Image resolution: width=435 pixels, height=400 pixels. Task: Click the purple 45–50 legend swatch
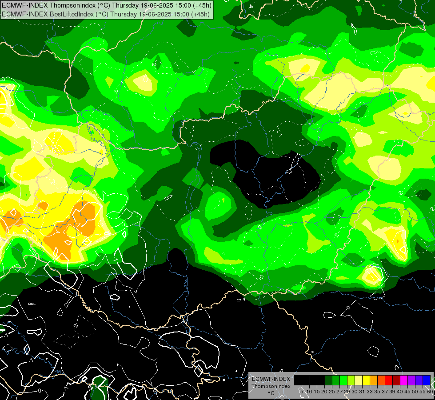click(411, 380)
